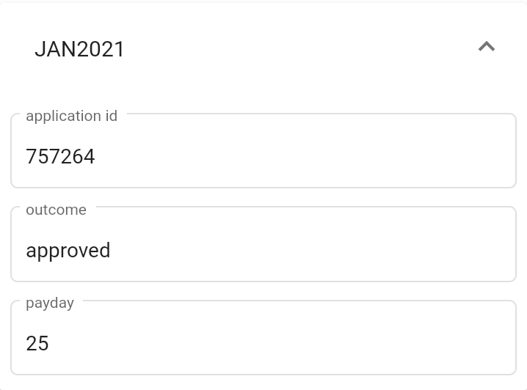The height and width of the screenshot is (390, 527).
Task: Click the JAN2021 panel title
Action: pos(79,49)
